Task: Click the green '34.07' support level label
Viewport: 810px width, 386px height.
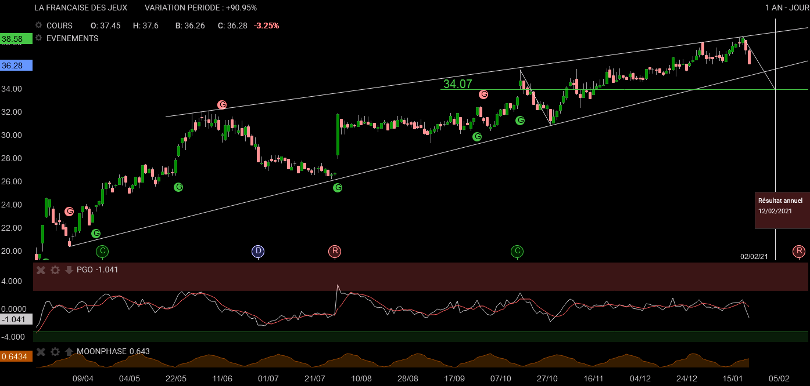Action: (x=458, y=84)
